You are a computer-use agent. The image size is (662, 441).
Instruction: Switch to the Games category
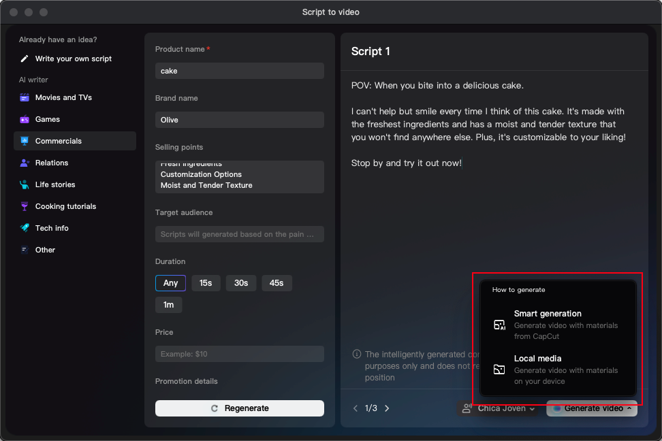(x=75, y=119)
